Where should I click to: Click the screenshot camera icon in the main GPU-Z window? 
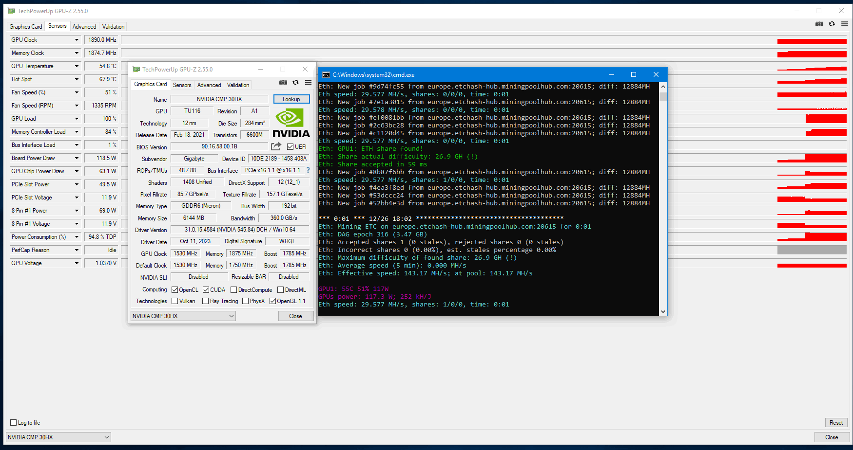coord(819,24)
